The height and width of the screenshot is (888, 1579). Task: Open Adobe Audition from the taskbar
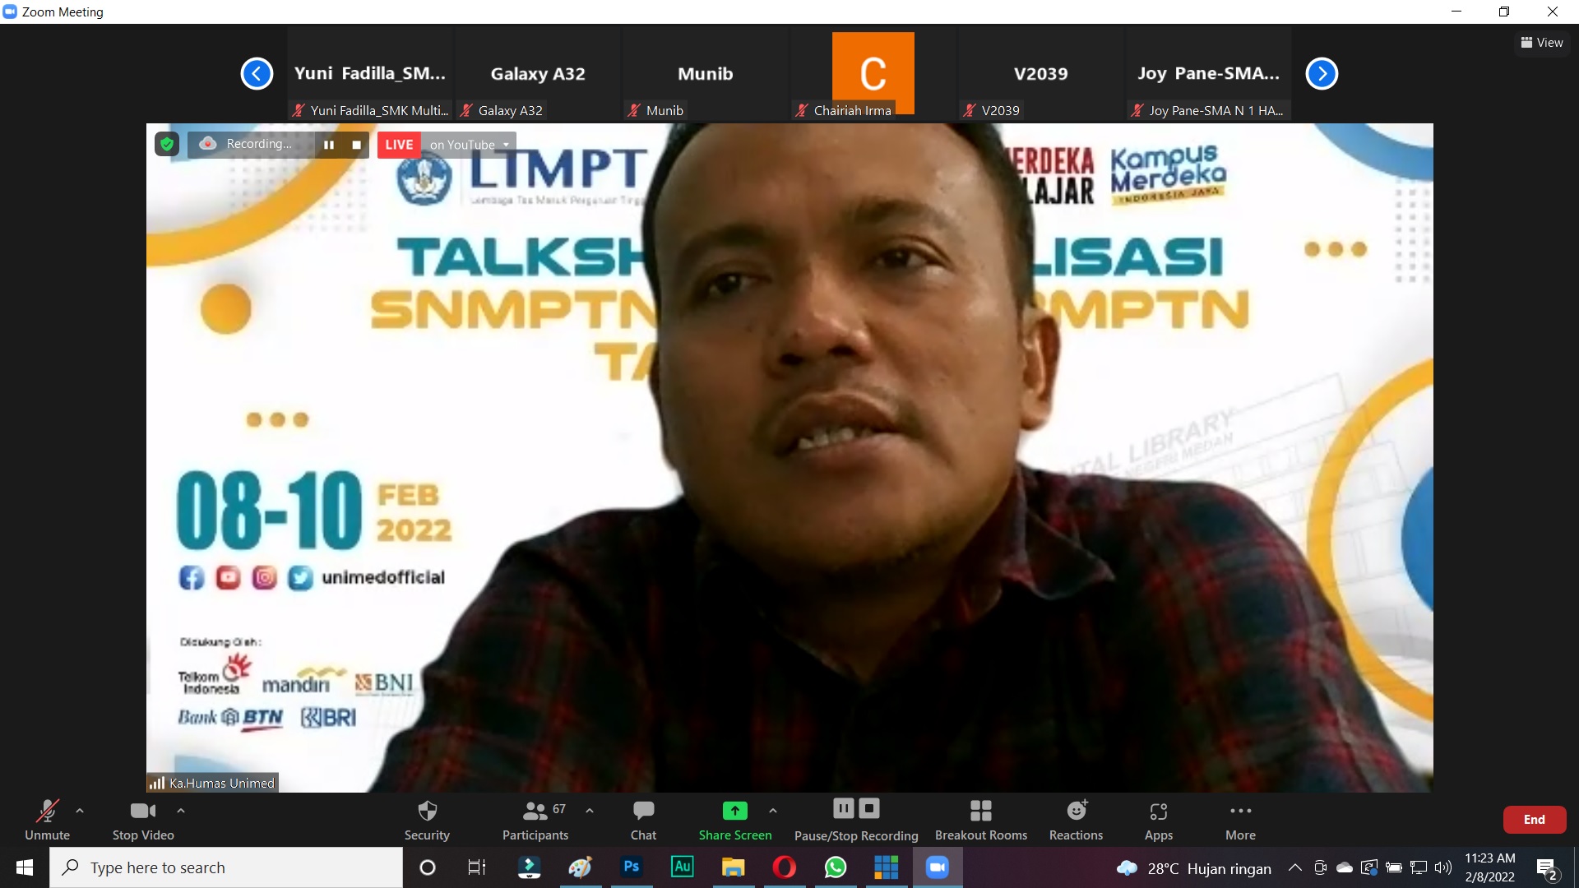click(x=683, y=867)
